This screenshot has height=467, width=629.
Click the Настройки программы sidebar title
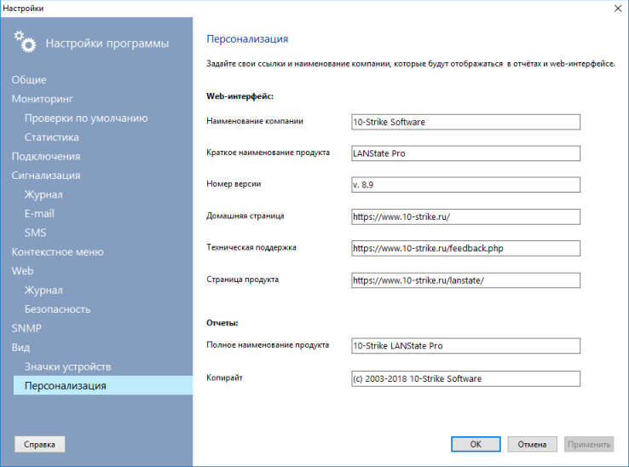coord(107,43)
